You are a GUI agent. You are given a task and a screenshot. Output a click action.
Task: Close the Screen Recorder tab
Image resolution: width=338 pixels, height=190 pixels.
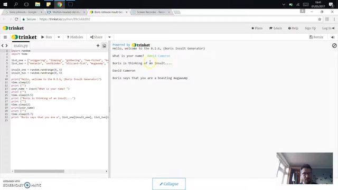click(169, 12)
